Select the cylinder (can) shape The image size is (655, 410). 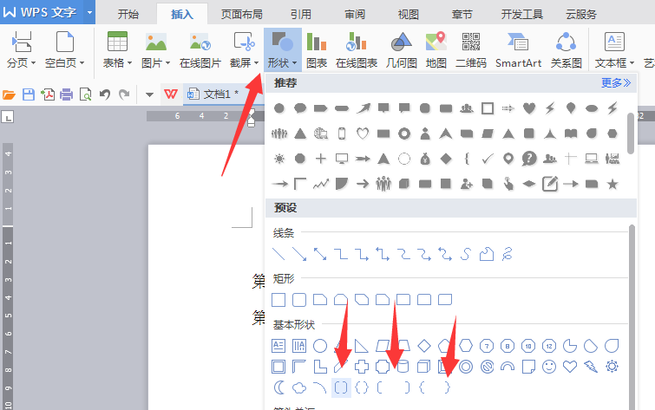tap(403, 367)
